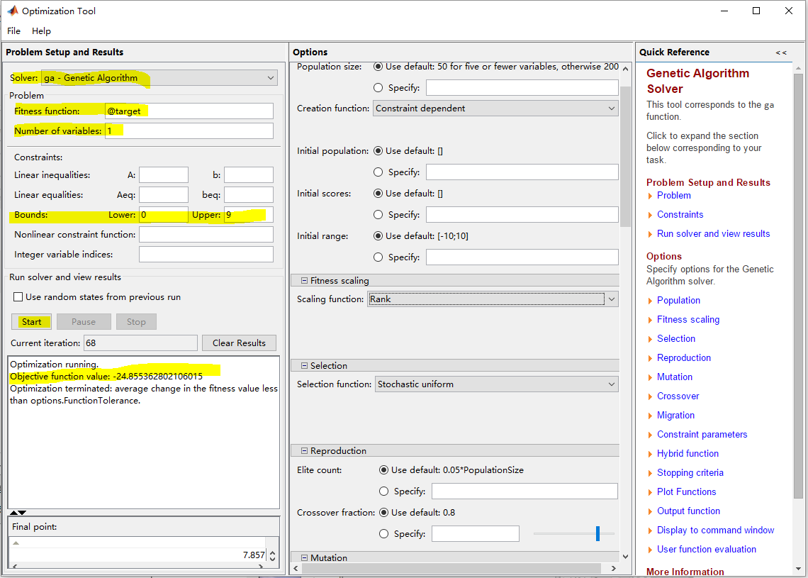Image resolution: width=808 pixels, height=578 pixels.
Task: Collapse the Quick Reference panel arrows
Action: [780, 52]
